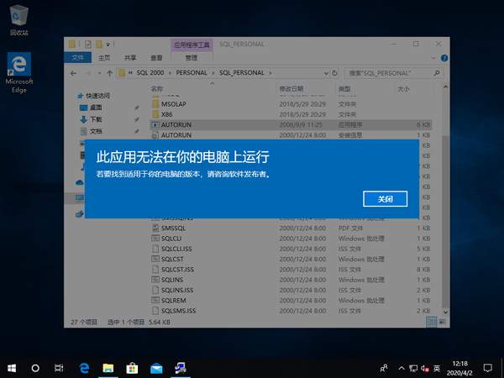
Task: Click search magnifier icon in Explorer
Action: (437, 73)
